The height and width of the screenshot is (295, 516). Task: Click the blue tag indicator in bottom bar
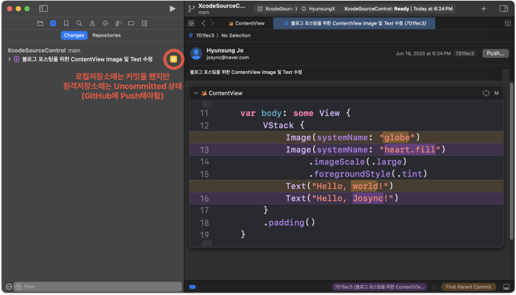point(192,287)
